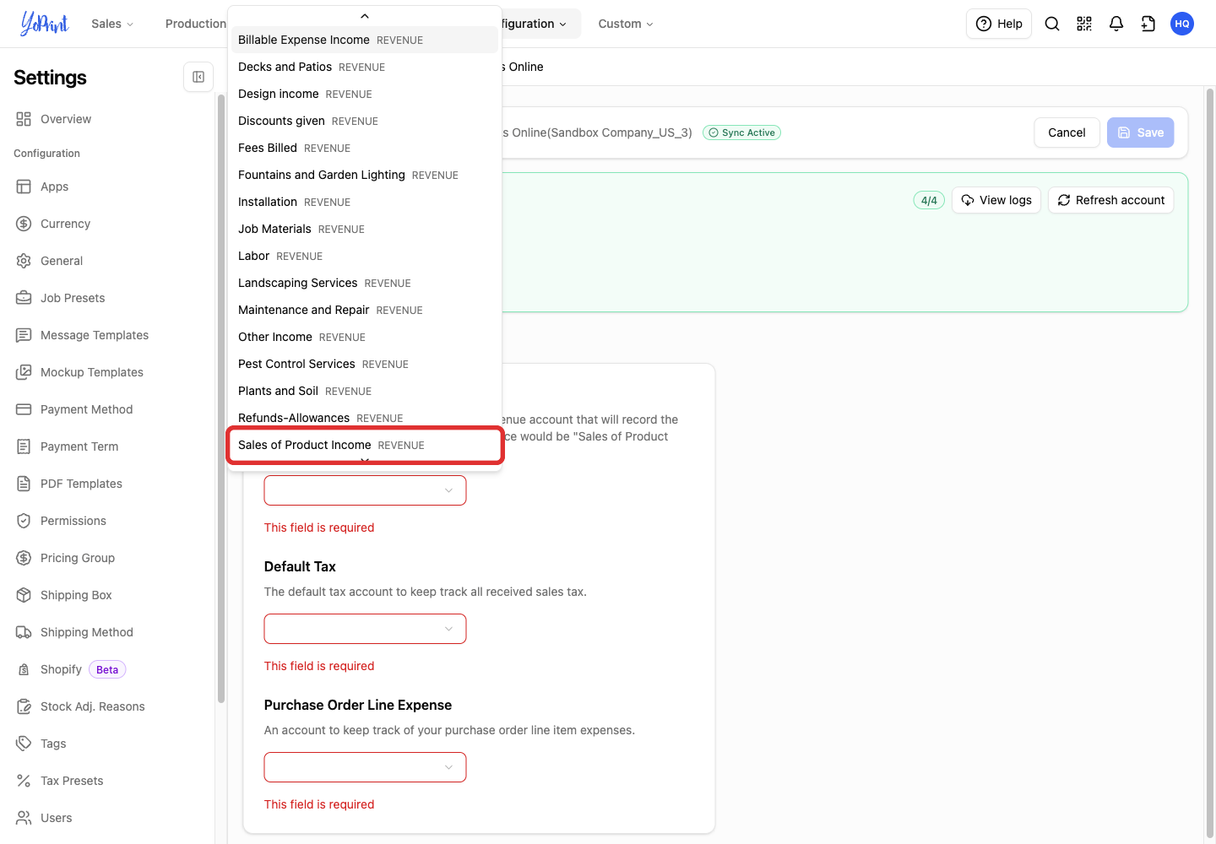Click the Tags icon in sidebar
This screenshot has width=1216, height=844.
(24, 744)
